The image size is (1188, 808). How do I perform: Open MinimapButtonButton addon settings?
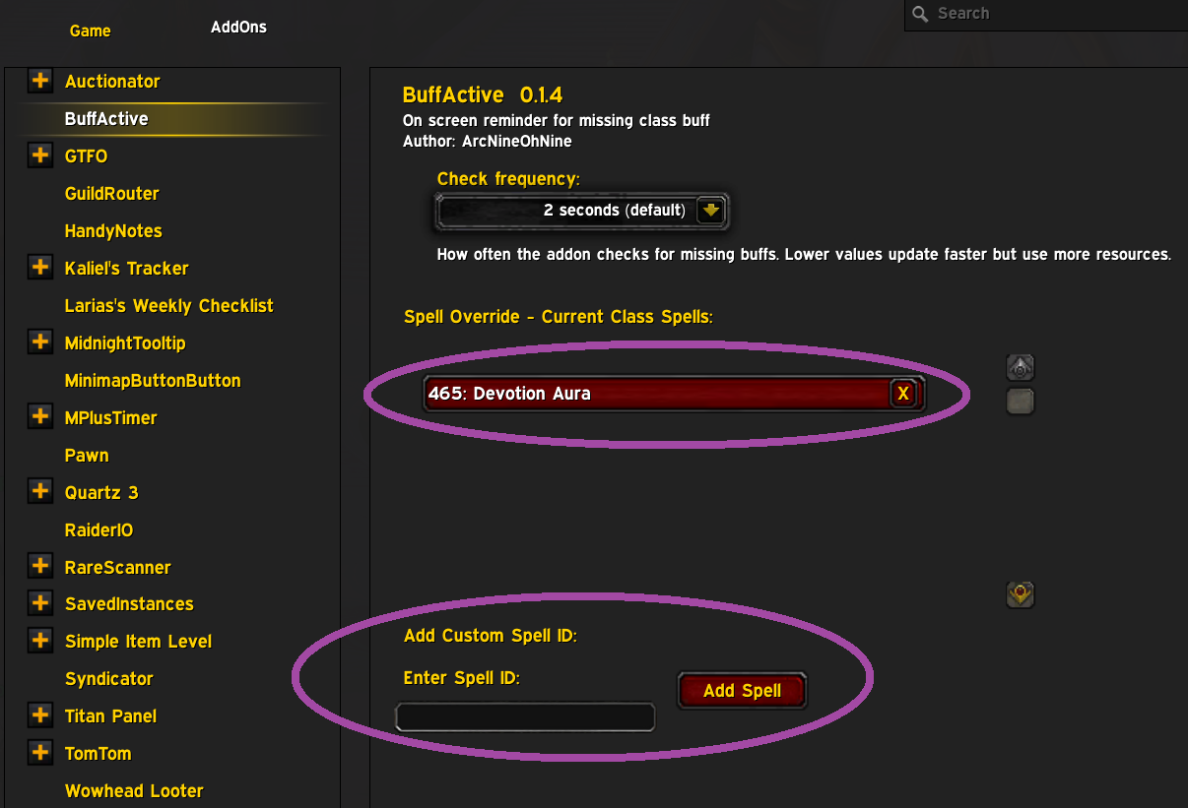coord(153,380)
